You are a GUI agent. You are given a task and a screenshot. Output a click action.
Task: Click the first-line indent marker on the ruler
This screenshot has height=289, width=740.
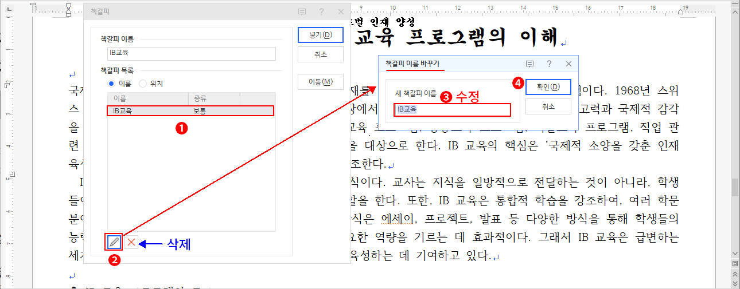click(x=68, y=6)
